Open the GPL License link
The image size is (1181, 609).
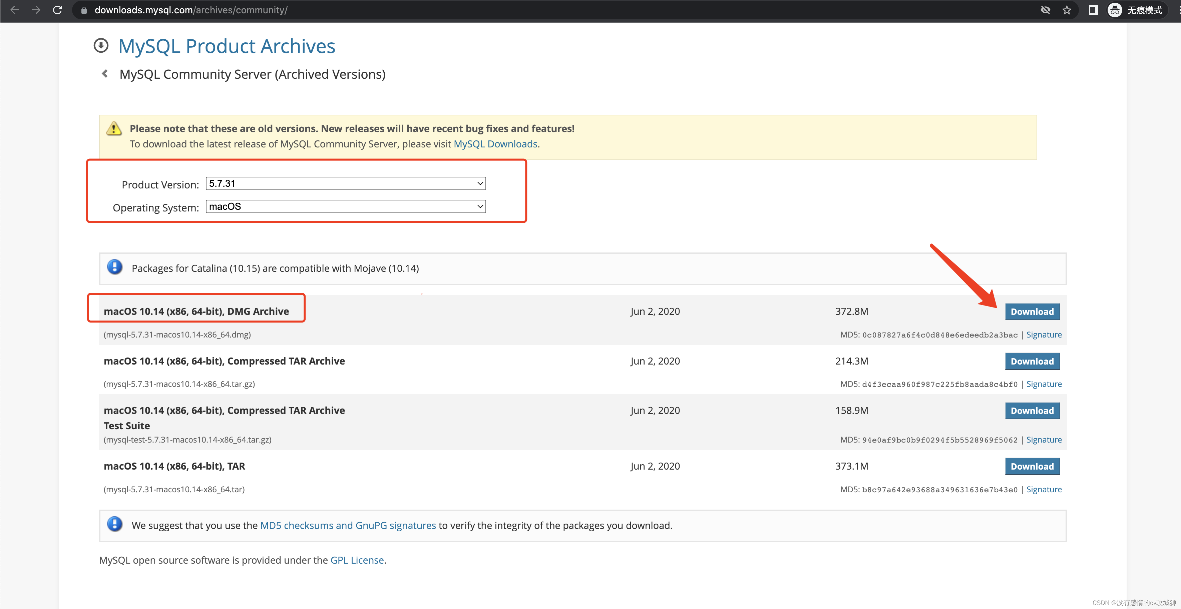357,560
